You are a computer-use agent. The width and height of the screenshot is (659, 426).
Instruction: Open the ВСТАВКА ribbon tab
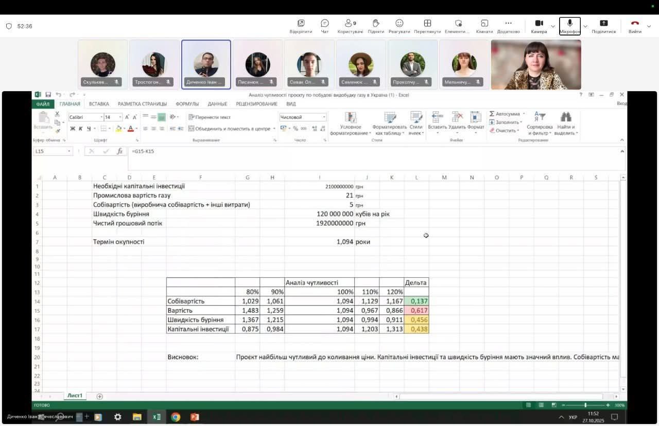(x=99, y=104)
